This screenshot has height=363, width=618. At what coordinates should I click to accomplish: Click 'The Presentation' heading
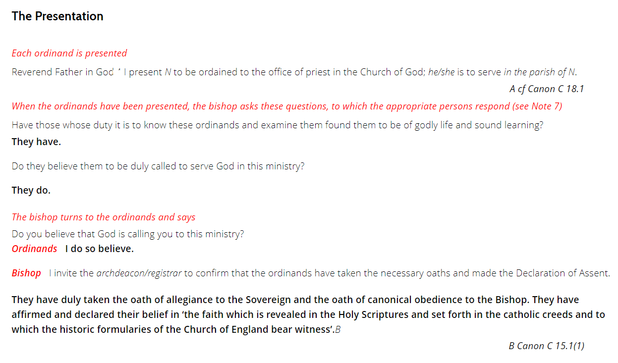pyautogui.click(x=57, y=16)
